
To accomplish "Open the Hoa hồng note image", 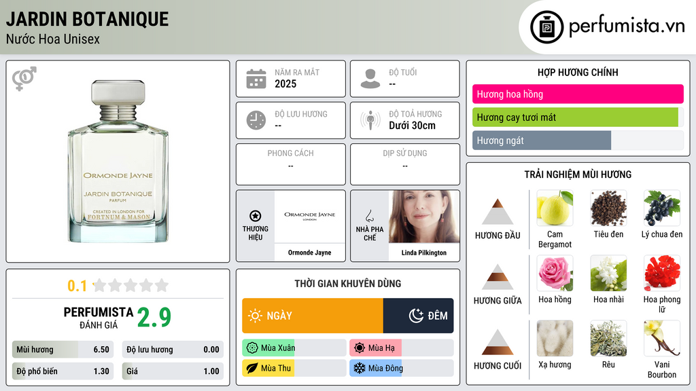I will (555, 273).
